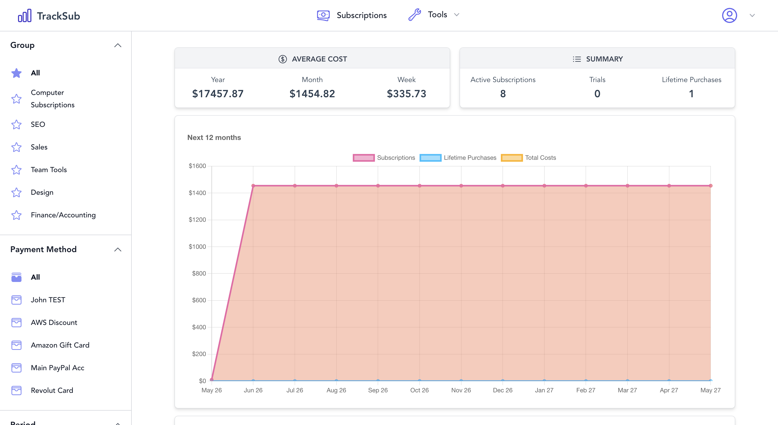Click the list icon in Summary header
This screenshot has height=425, width=778.
pos(577,59)
